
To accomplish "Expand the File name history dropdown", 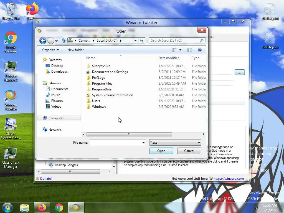I will [143, 143].
